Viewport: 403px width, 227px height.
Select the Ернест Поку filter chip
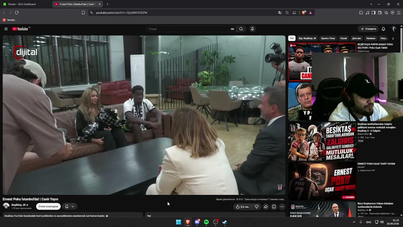tap(328, 38)
